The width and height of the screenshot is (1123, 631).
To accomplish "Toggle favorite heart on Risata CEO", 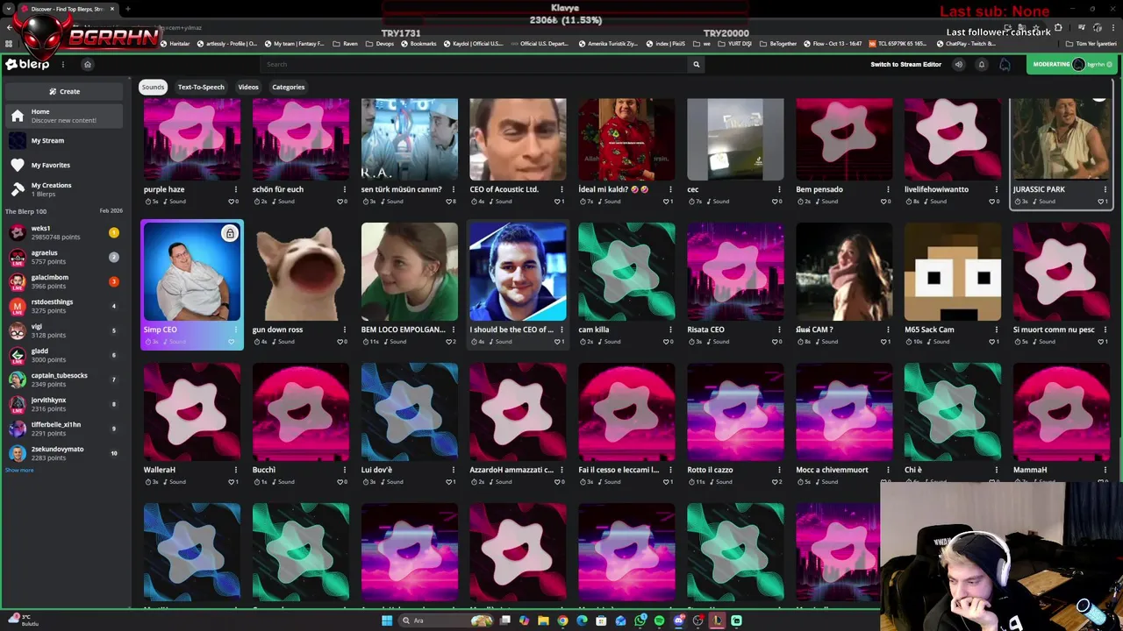I will pyautogui.click(x=776, y=342).
